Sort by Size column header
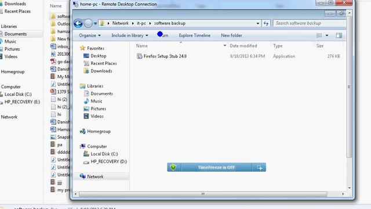Viewport: 371px width, 209px height. pos(319,46)
